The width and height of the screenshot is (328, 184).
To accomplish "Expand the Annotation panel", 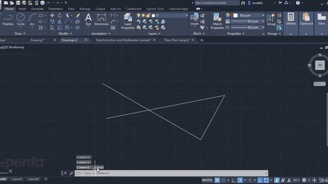I will click(101, 34).
